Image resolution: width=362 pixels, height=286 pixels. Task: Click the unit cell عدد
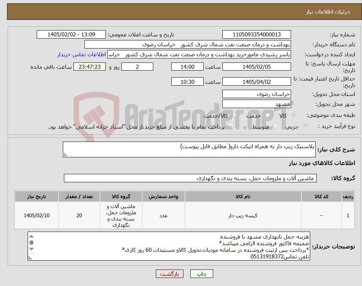pos(163,215)
